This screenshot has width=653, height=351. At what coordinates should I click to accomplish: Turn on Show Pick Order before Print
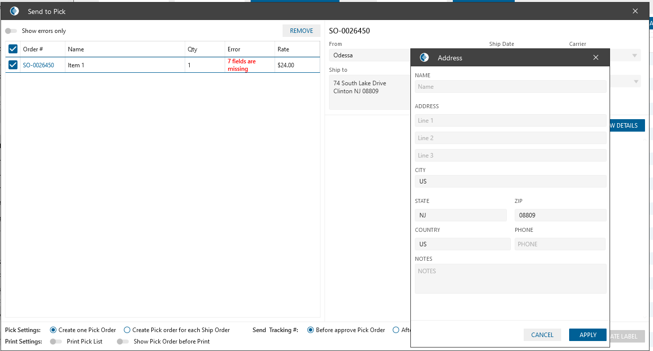[123, 342]
